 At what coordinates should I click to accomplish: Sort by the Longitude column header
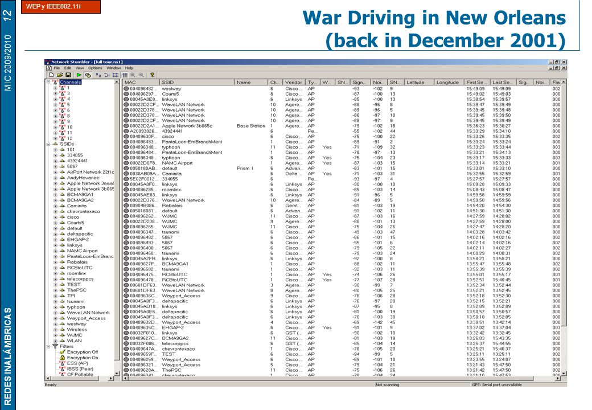click(449, 82)
